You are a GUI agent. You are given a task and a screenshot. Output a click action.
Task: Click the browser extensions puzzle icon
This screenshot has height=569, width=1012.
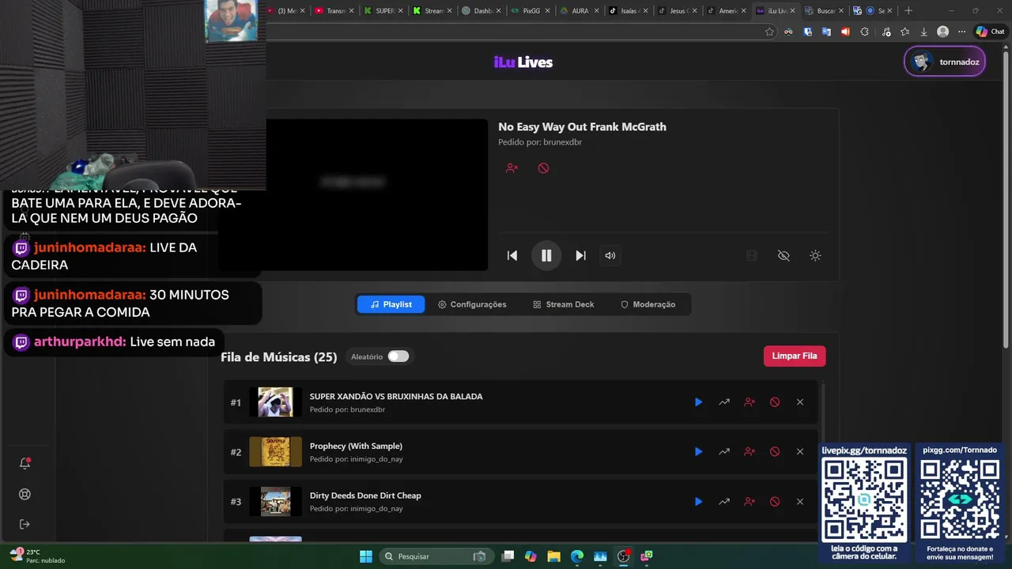click(864, 32)
